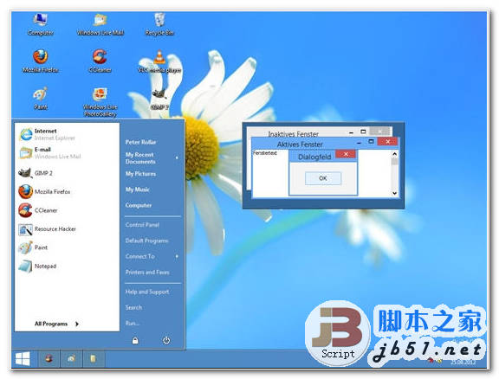This screenshot has width=499, height=379.
Task: Open Paint from Start menu list
Action: (x=33, y=247)
